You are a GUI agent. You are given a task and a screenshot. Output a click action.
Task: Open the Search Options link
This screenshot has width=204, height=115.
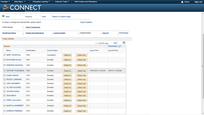[x=86, y=22]
